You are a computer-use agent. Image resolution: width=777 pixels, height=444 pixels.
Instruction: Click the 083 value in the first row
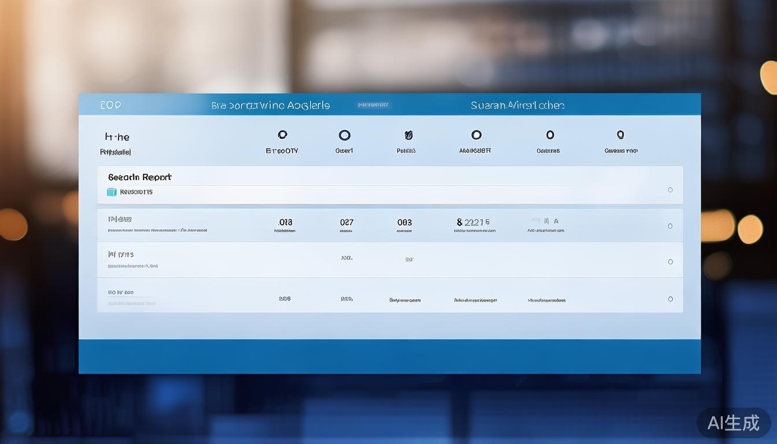[x=405, y=222]
